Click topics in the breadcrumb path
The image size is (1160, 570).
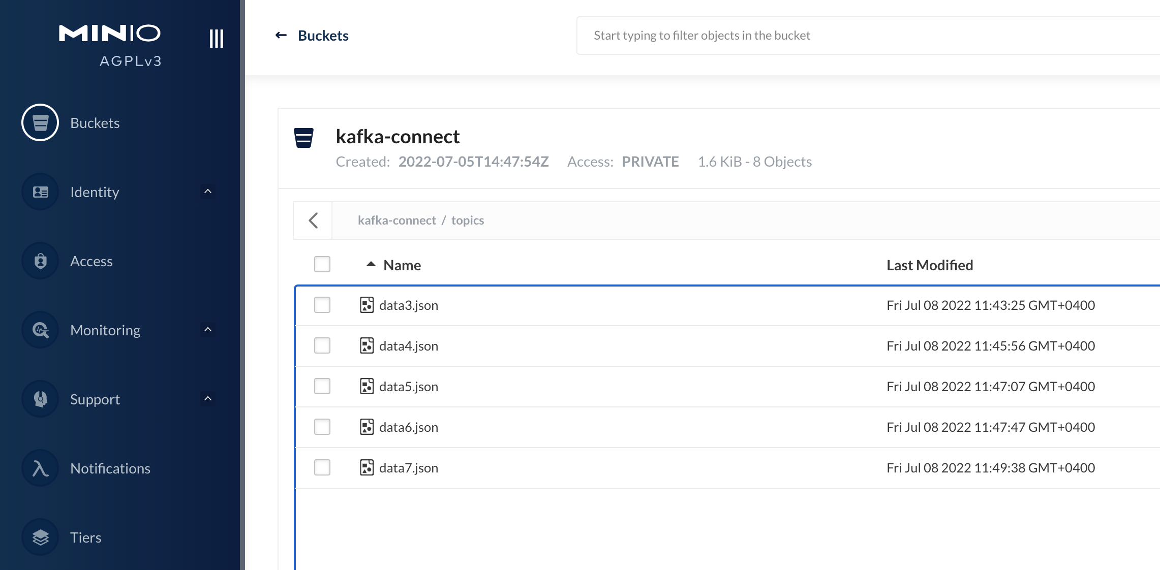pos(468,220)
